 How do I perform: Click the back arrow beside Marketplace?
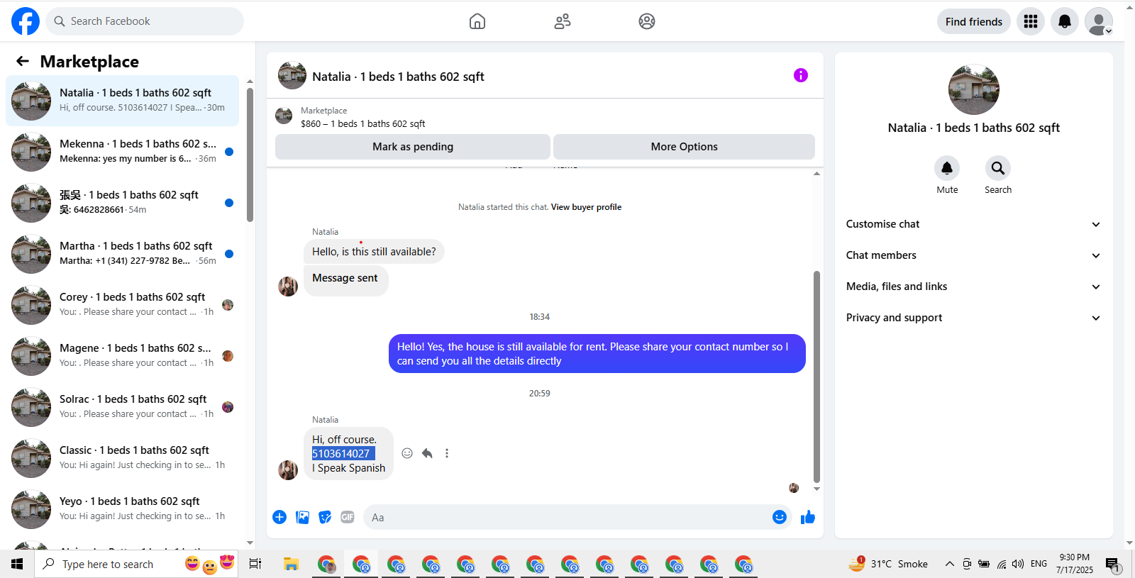[23, 62]
